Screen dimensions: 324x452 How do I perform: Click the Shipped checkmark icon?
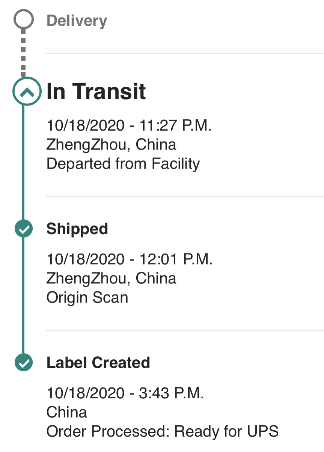coord(24,229)
